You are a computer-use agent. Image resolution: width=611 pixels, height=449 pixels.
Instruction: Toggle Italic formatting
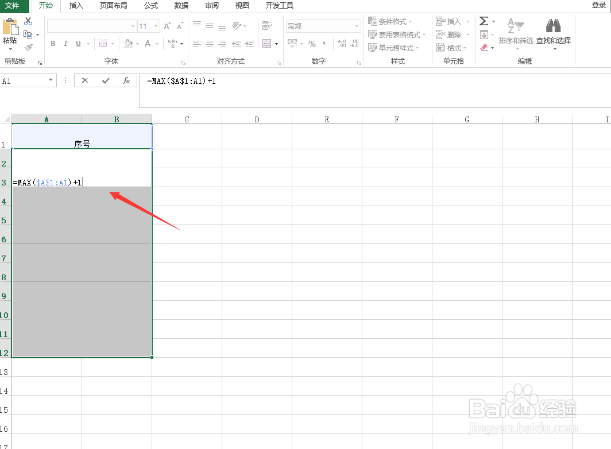click(x=65, y=44)
